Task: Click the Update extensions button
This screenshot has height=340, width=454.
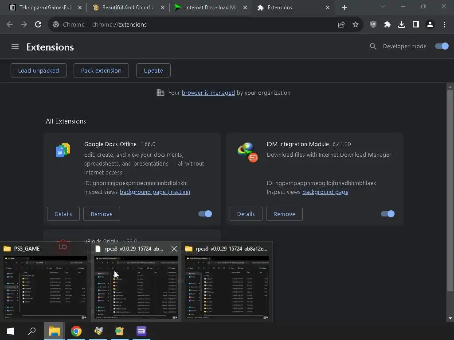Action: coord(153,70)
